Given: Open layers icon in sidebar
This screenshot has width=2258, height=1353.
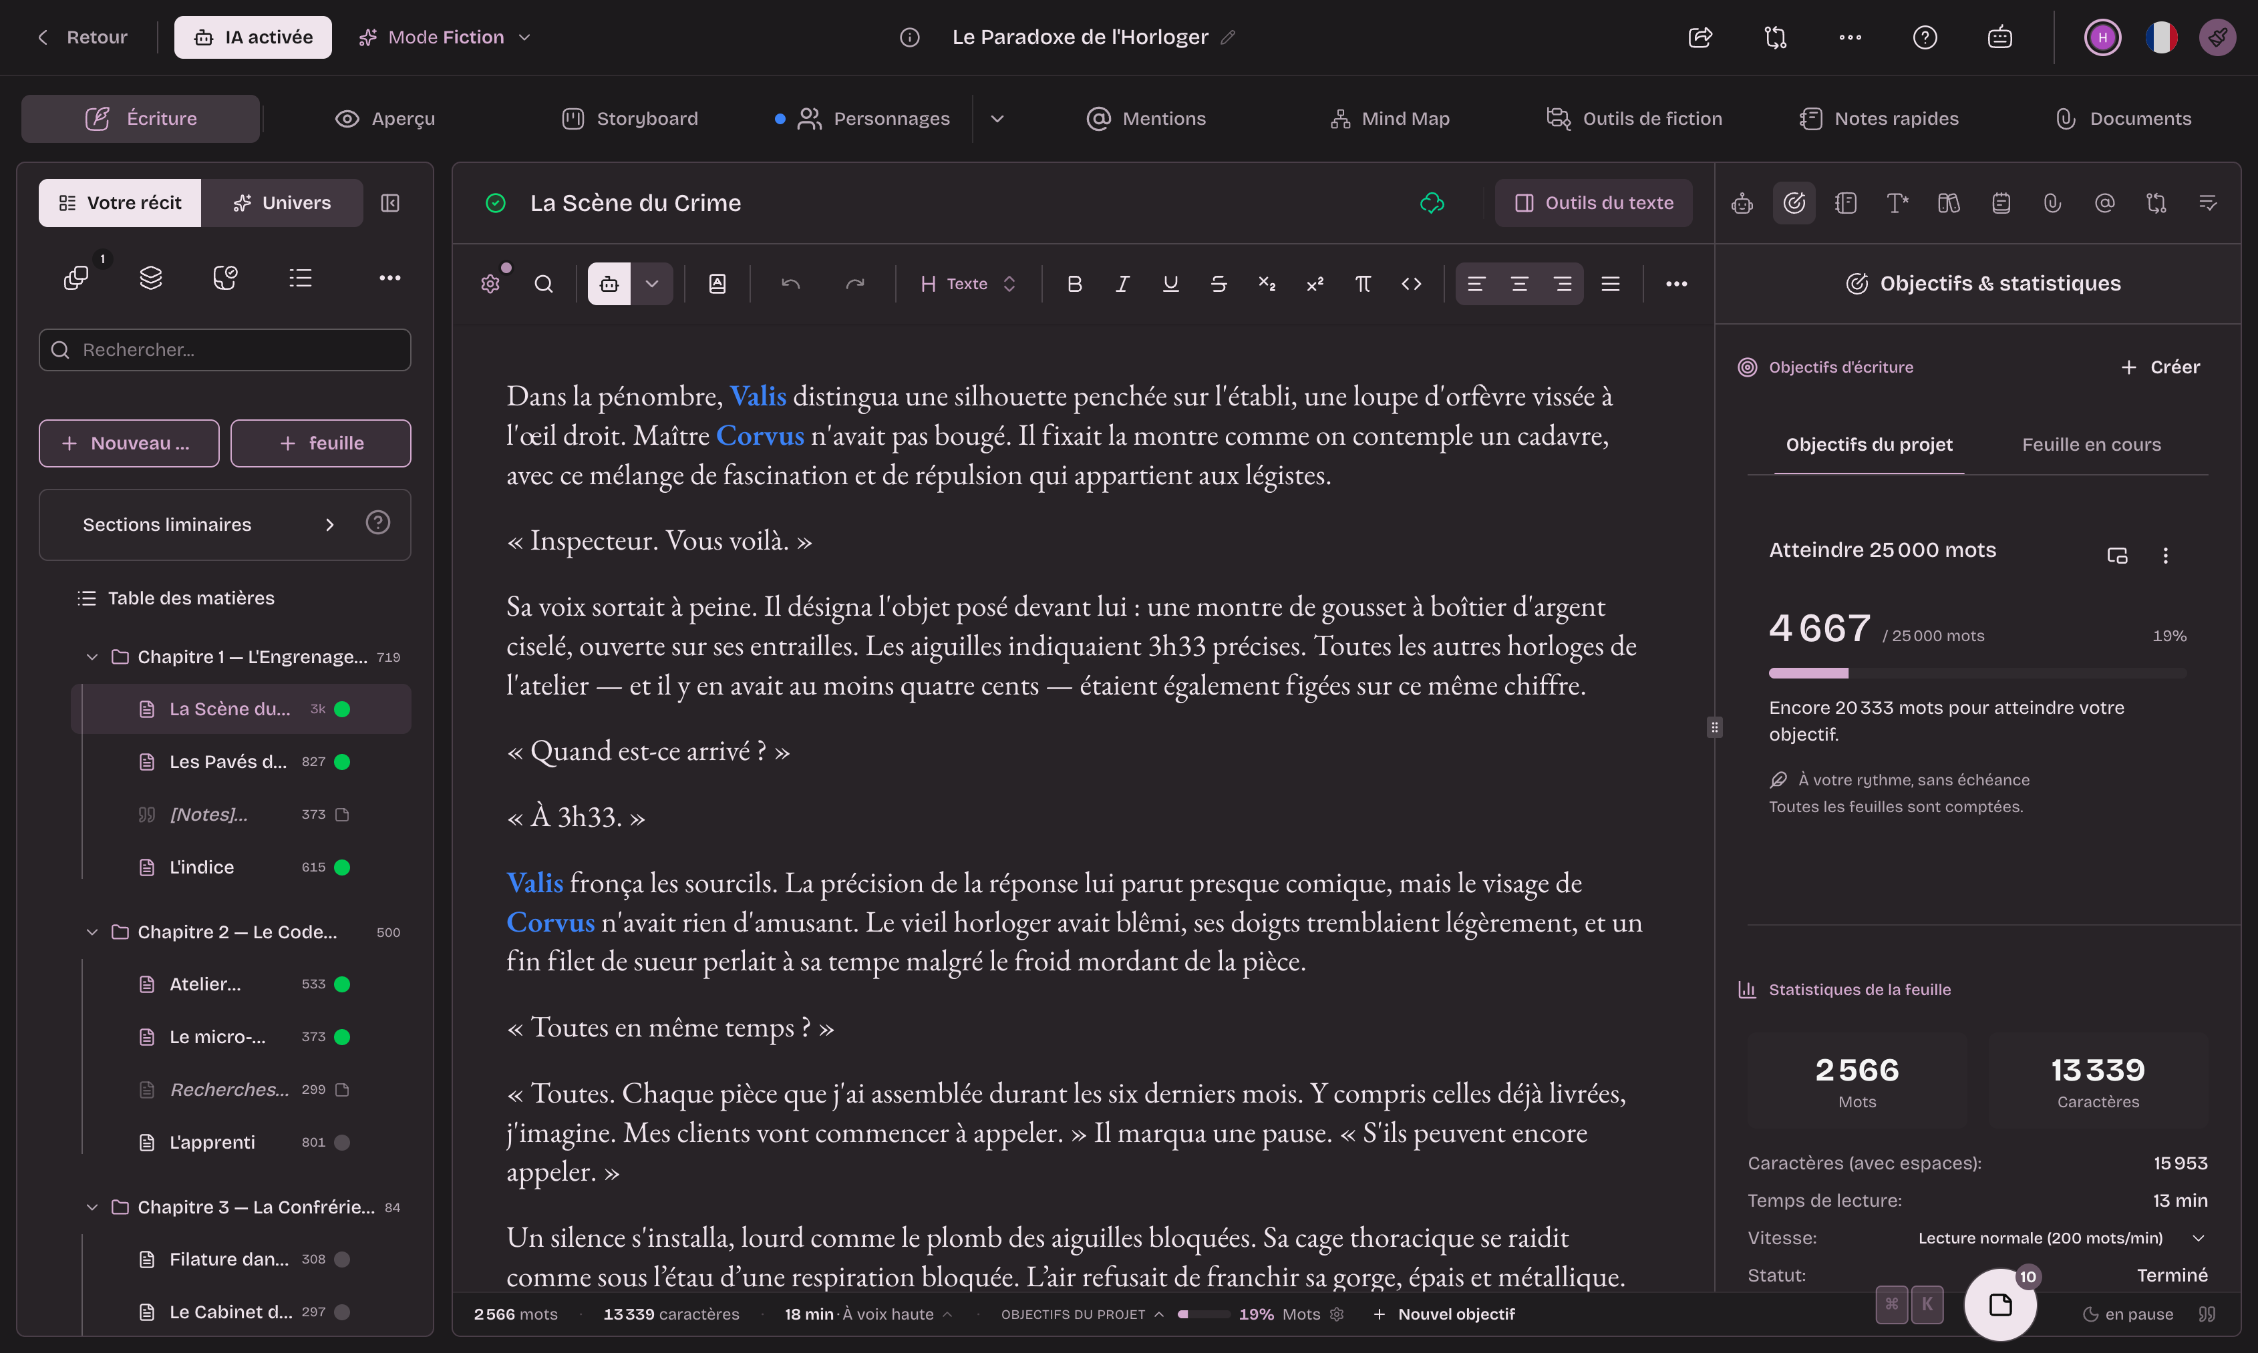Looking at the screenshot, I should 150,277.
